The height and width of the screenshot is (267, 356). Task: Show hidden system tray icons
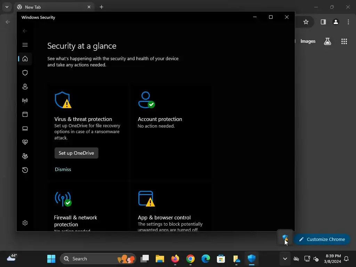[285, 259]
